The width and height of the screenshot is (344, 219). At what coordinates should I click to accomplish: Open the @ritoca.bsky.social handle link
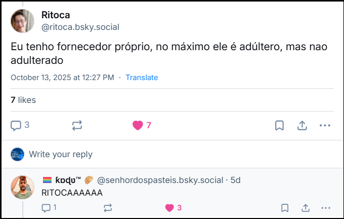pyautogui.click(x=76, y=27)
